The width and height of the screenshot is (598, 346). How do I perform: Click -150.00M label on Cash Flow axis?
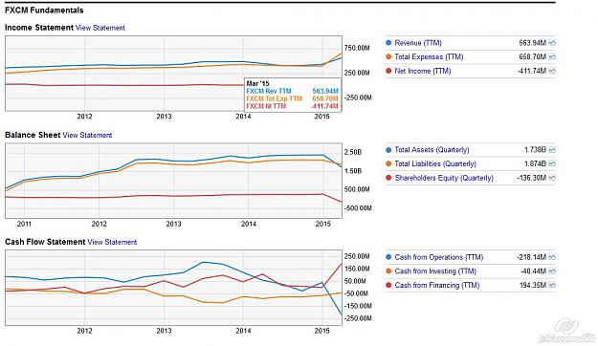click(357, 306)
